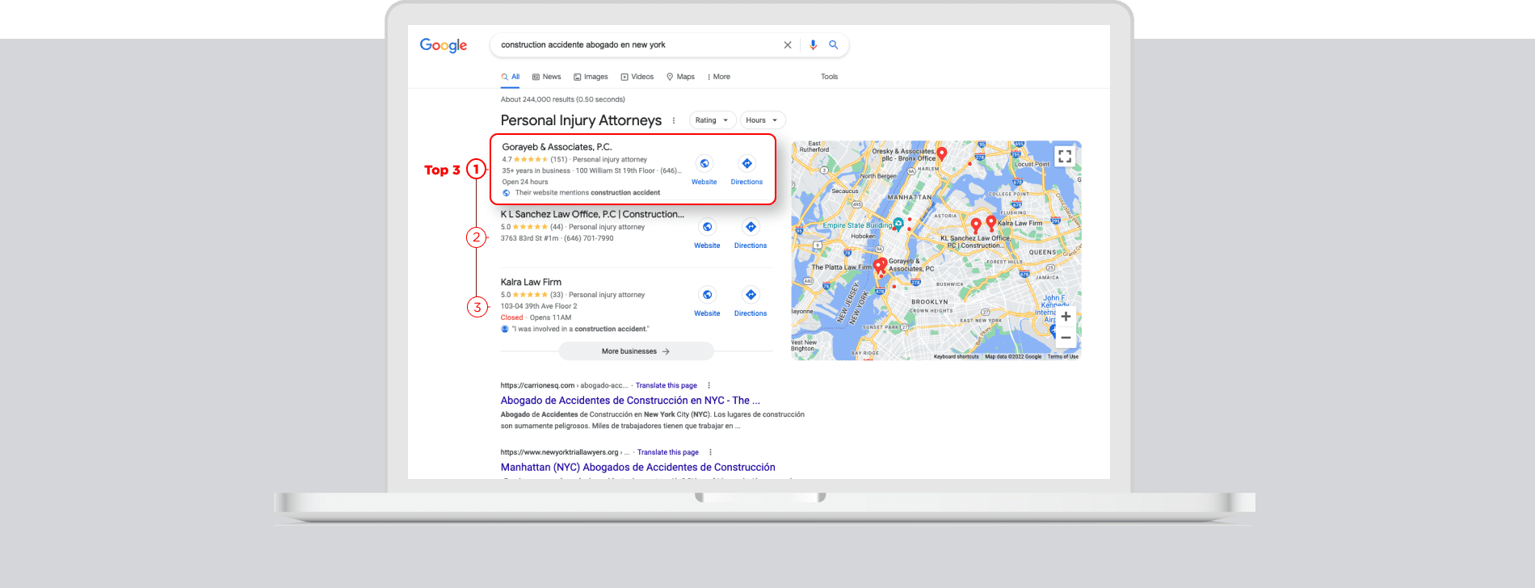1535x588 pixels.
Task: Get Directions icon for Gorayeb & Associates
Action: coord(747,164)
